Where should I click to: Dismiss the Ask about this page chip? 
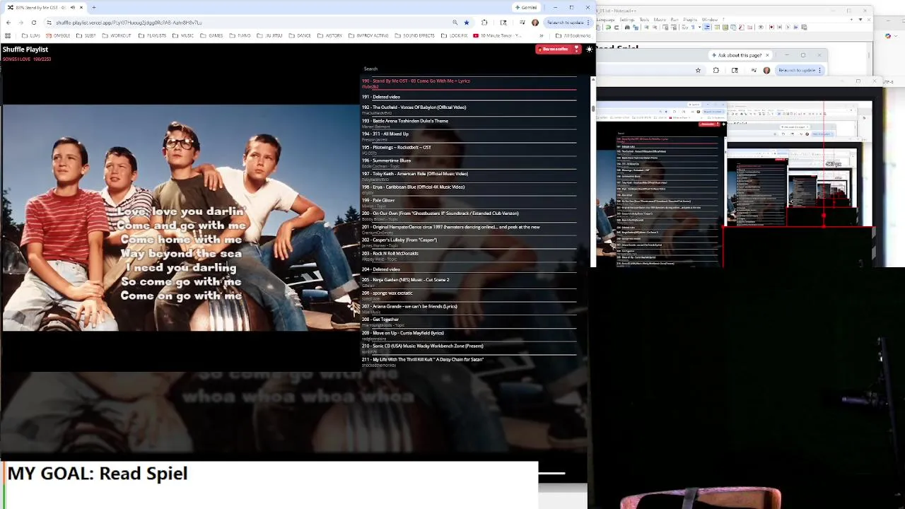coord(768,54)
